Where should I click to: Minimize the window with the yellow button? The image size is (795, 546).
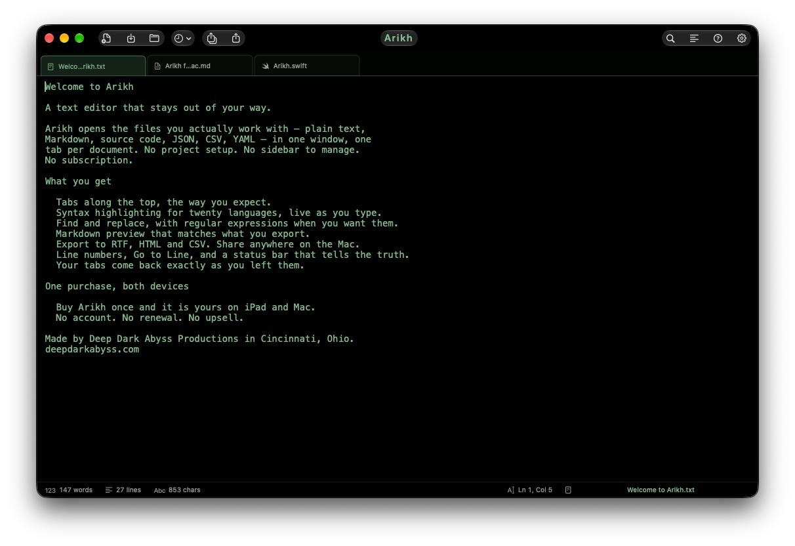64,38
